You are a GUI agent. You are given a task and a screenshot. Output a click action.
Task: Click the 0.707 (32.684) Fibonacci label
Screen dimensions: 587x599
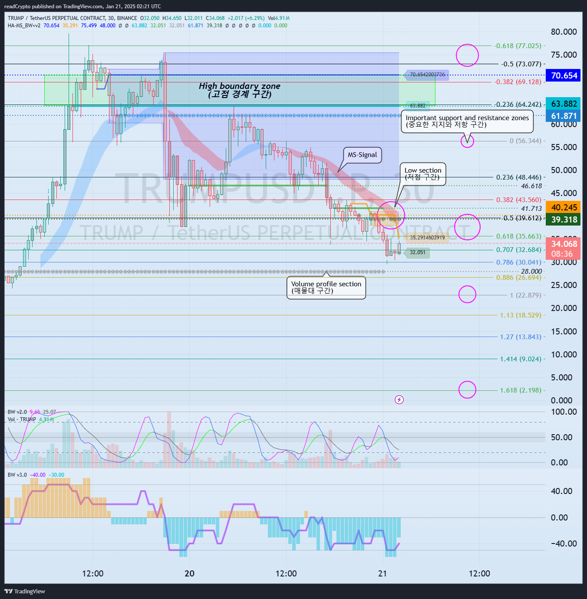click(519, 249)
